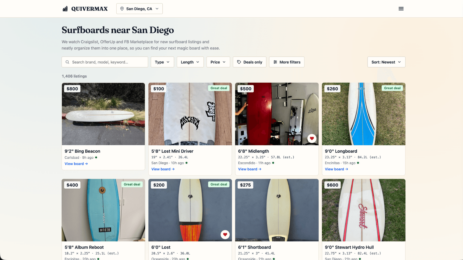Image resolution: width=463 pixels, height=260 pixels.
Task: Click the Carlsbad · 9h ago text
Action: [79, 157]
